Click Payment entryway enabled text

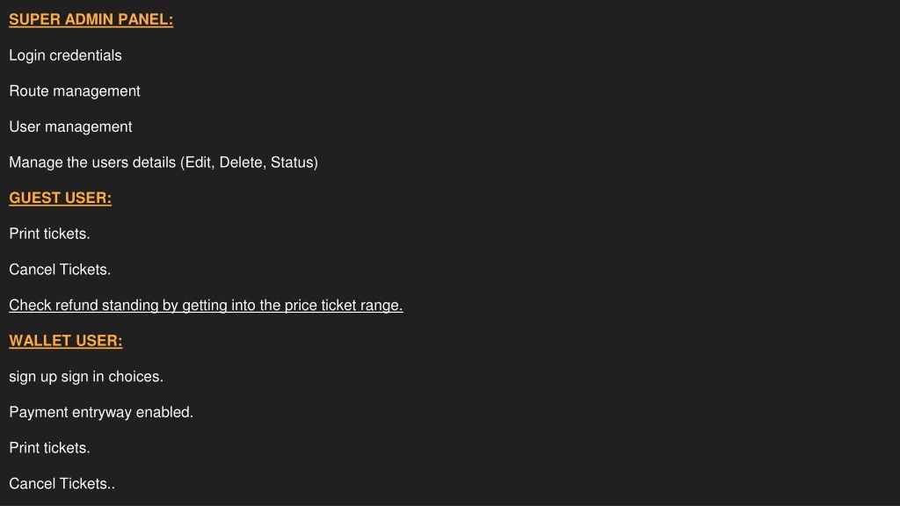[101, 413]
